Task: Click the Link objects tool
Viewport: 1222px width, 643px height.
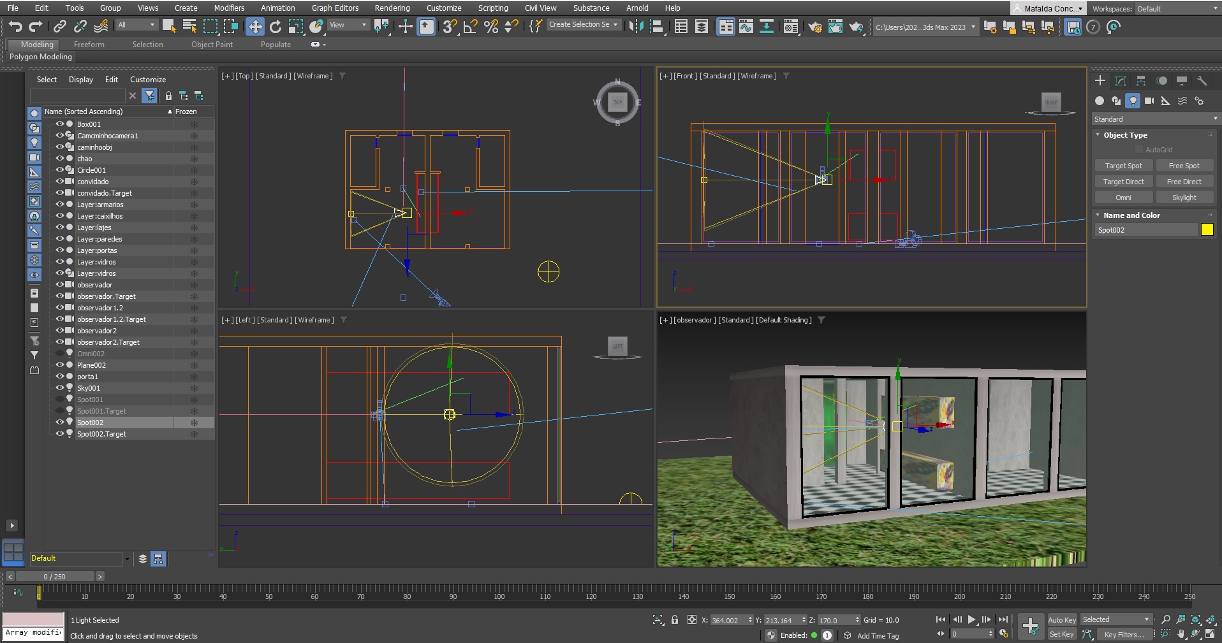Action: (x=60, y=26)
